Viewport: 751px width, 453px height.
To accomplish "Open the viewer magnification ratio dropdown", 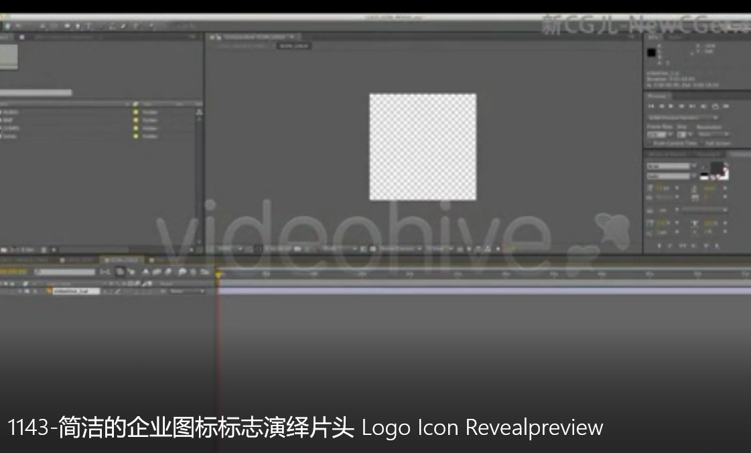I will coord(230,249).
